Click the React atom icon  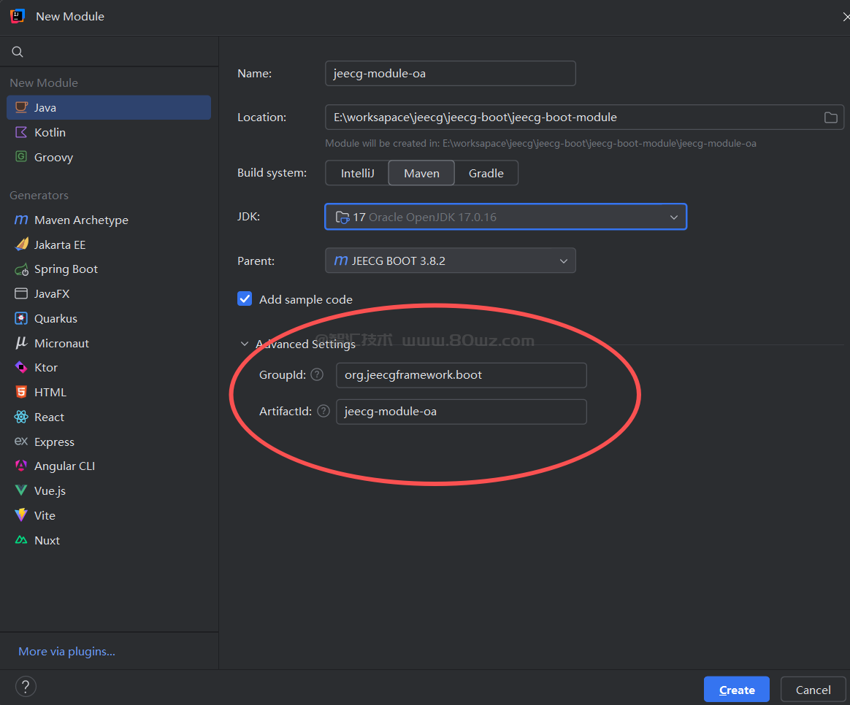pyautogui.click(x=21, y=417)
